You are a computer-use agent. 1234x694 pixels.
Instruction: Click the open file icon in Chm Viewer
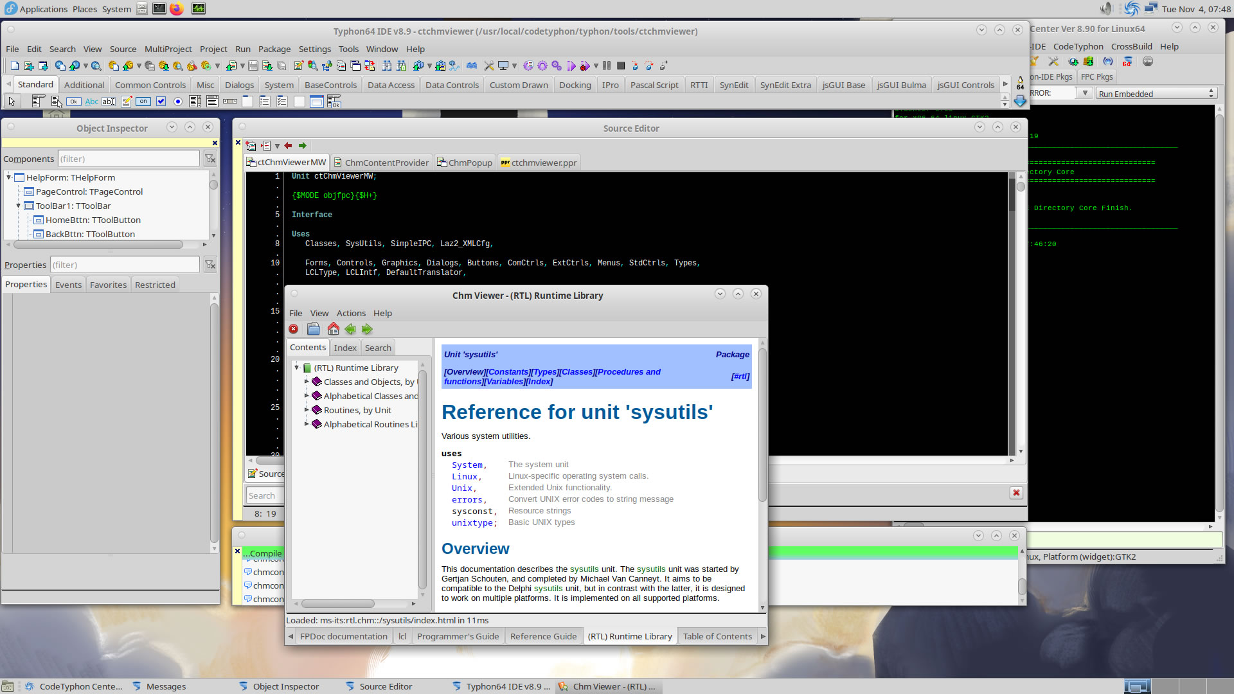coord(314,329)
